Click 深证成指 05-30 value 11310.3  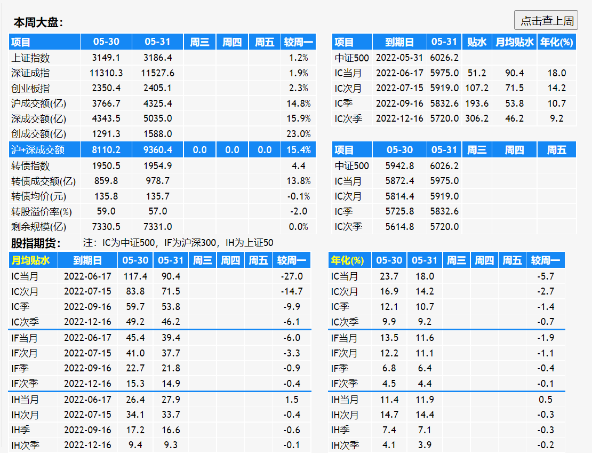pos(106,73)
